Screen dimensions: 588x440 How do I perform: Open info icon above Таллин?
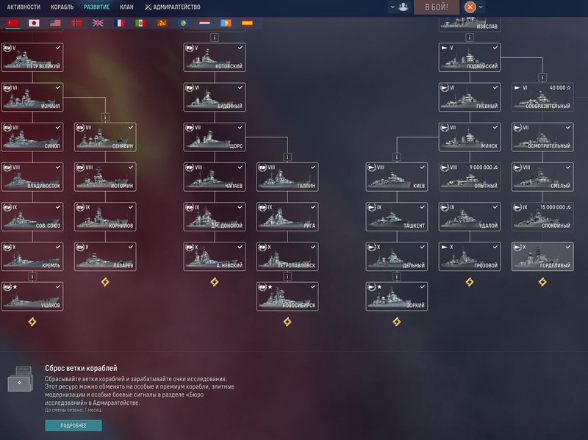coord(287,157)
